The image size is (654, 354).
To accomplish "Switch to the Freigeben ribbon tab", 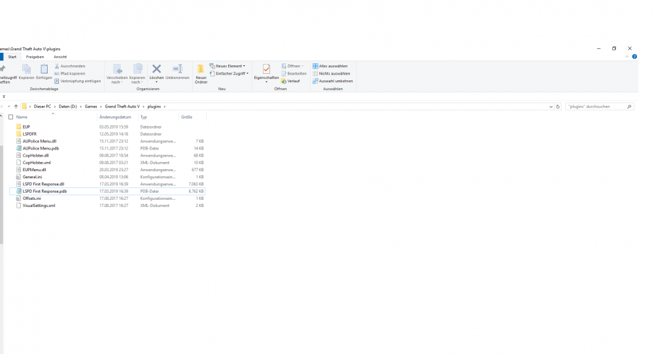I will pos(35,57).
